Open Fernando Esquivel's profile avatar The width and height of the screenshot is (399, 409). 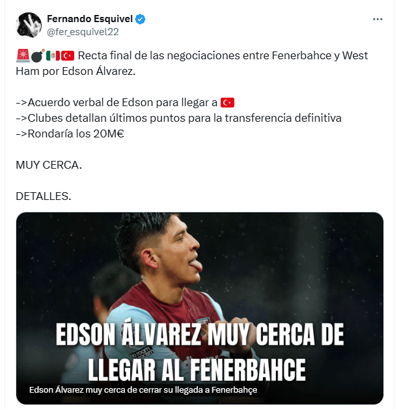(x=29, y=25)
